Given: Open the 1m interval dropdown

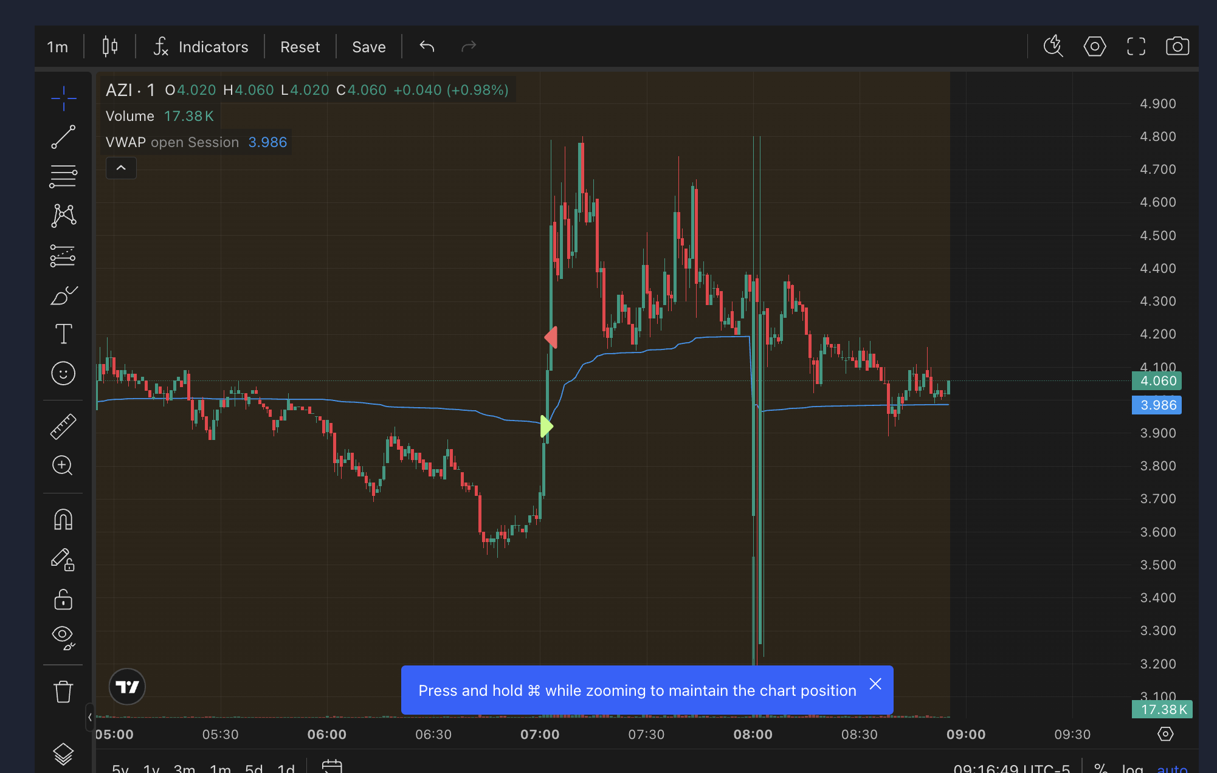Looking at the screenshot, I should click(58, 47).
